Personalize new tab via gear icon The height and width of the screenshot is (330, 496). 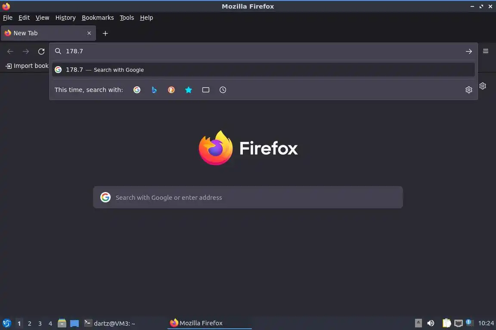pos(482,86)
